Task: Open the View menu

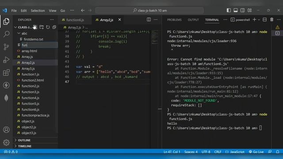Action: (x=53, y=11)
